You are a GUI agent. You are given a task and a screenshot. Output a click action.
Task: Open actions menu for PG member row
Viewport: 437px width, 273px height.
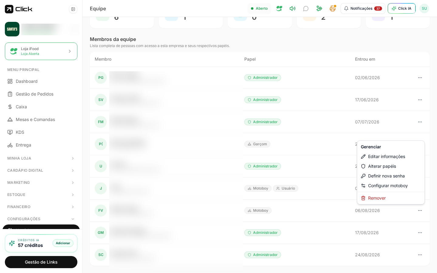420,78
